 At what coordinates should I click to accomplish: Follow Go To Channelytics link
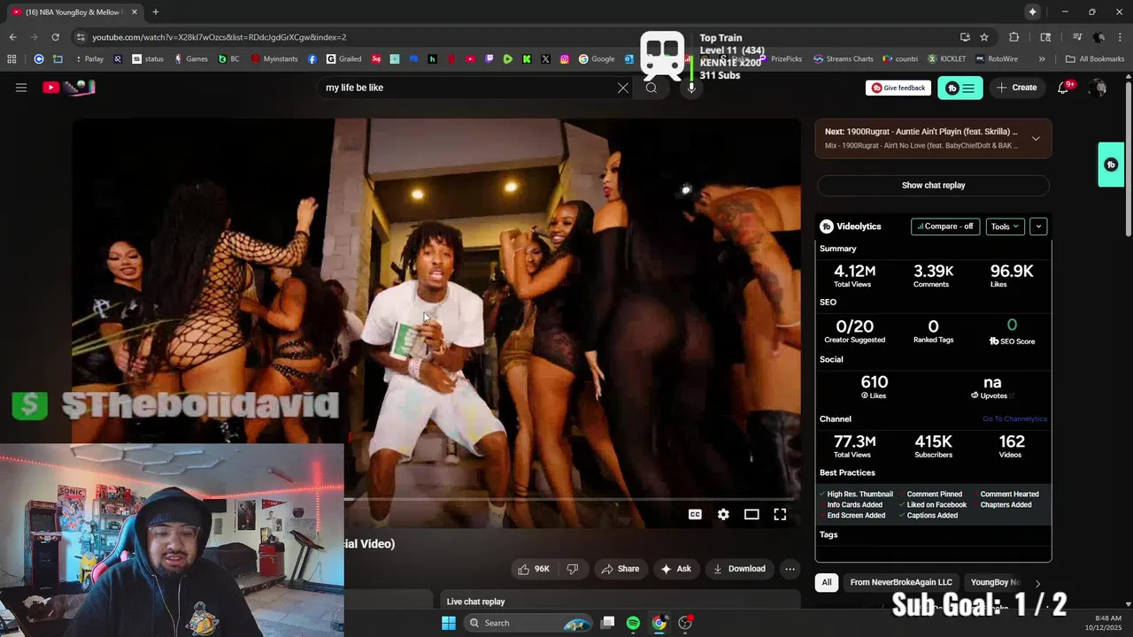click(x=1014, y=418)
